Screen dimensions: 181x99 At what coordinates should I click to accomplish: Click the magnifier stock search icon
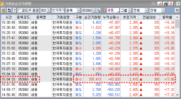click(98, 10)
